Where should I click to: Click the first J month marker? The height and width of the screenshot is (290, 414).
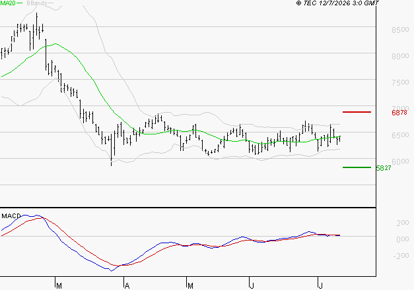252,286
